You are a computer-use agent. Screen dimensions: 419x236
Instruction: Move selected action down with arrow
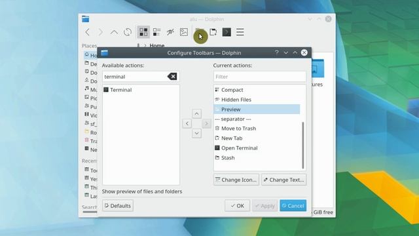click(x=196, y=133)
